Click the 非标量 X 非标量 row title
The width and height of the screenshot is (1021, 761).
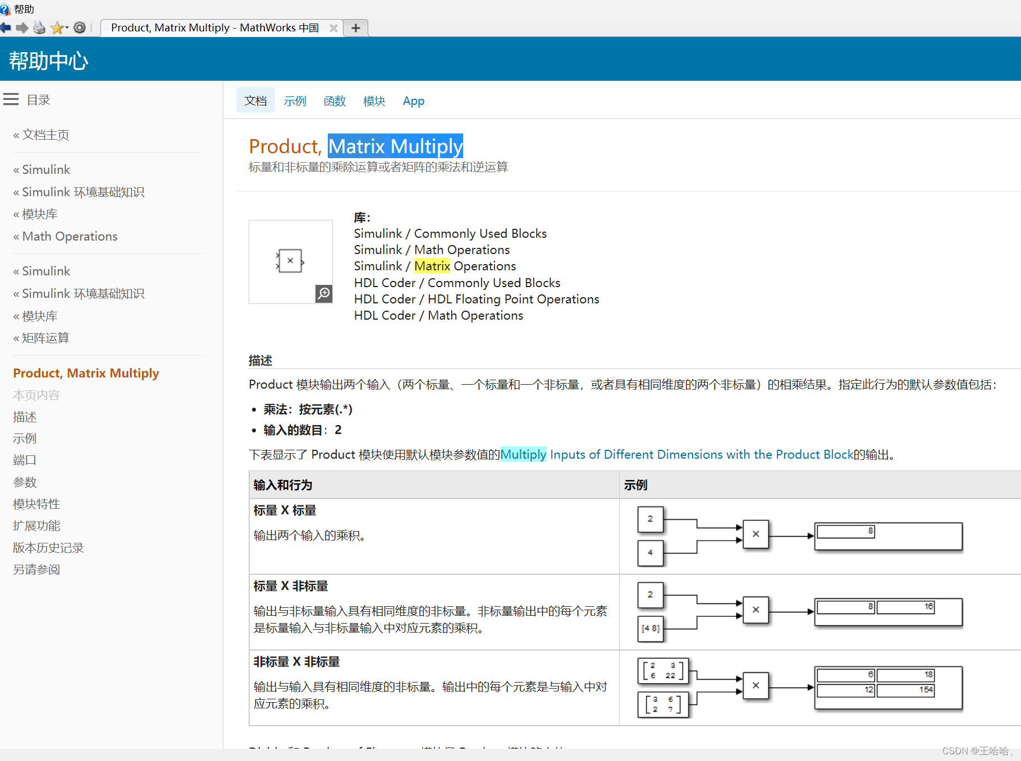tap(296, 662)
